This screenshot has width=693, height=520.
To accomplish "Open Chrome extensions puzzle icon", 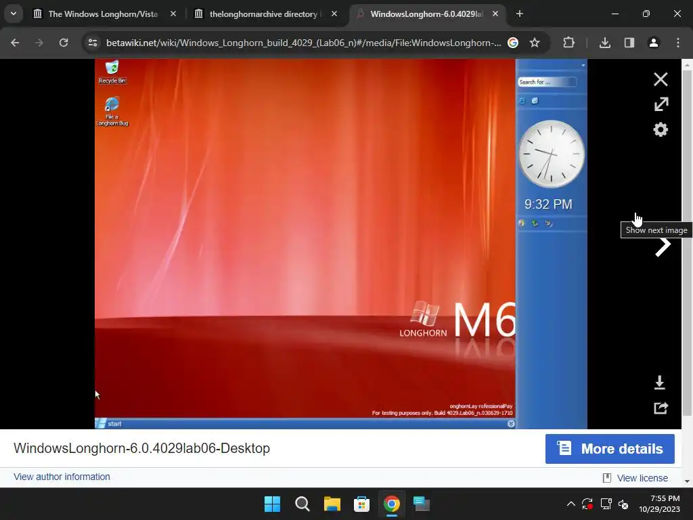I will click(x=568, y=43).
